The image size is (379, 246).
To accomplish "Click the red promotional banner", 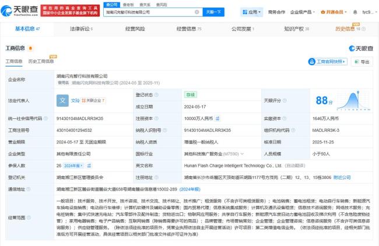I will tap(70, 10).
